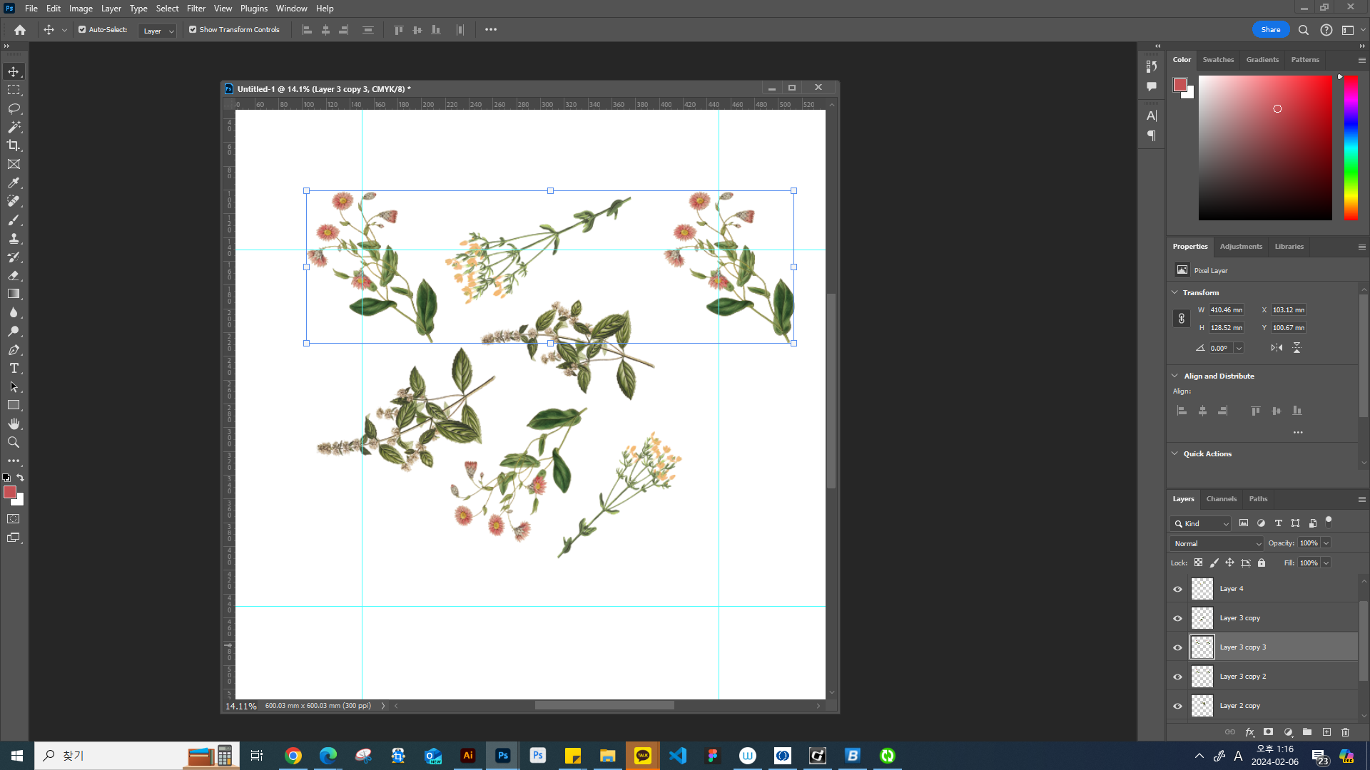Screen dimensions: 1370x770
Task: Open the Normal blend mode dropdown
Action: (1216, 543)
